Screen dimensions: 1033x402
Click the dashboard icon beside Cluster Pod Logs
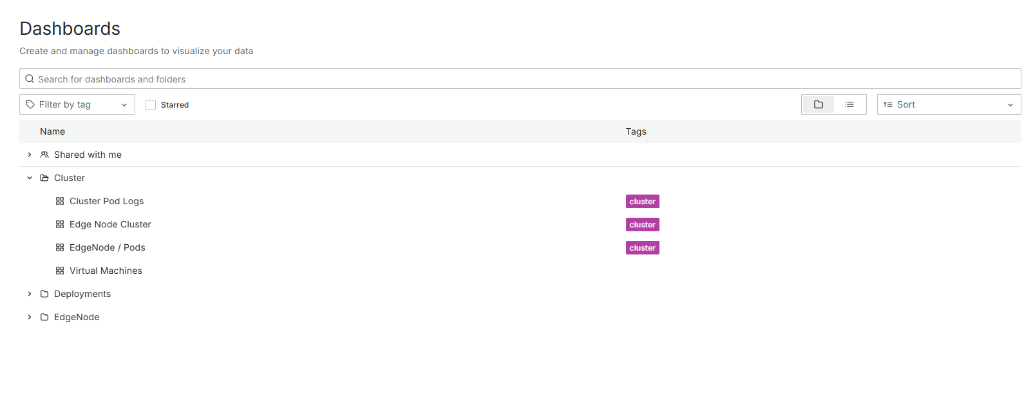coord(60,201)
